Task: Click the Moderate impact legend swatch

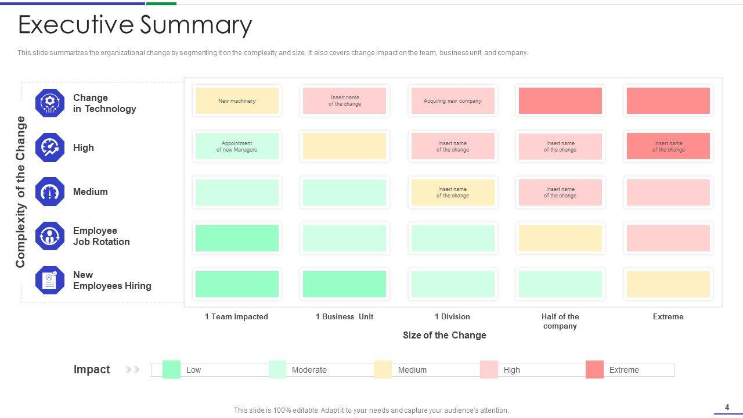Action: point(277,370)
